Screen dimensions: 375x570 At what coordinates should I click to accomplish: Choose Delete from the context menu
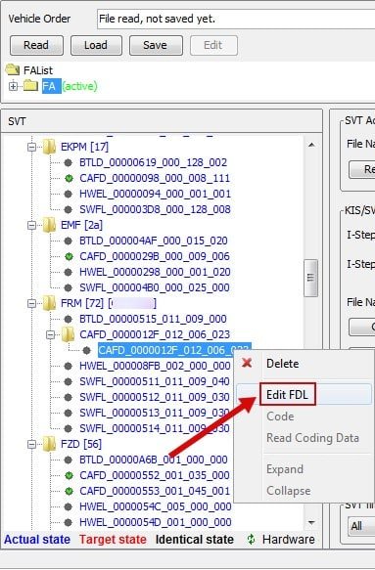tap(283, 363)
